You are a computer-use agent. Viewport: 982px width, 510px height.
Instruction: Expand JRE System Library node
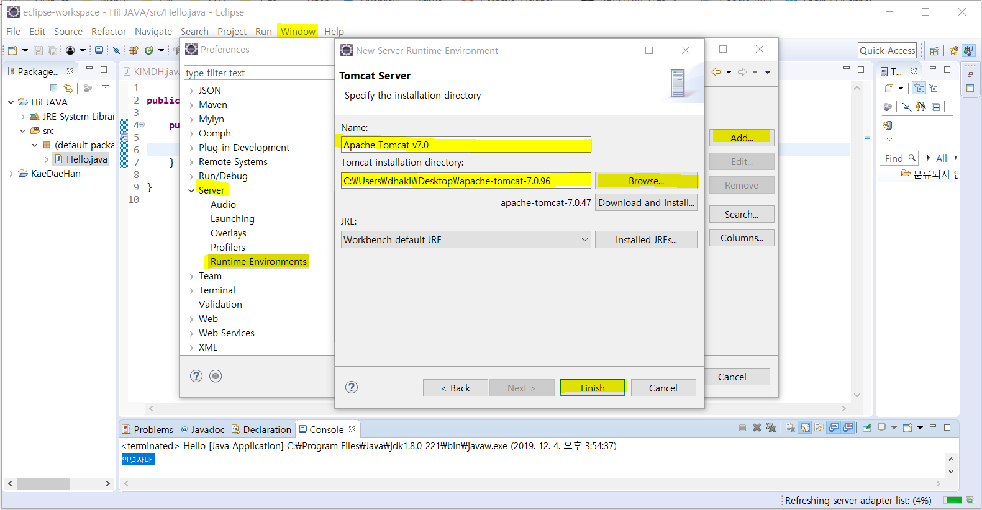pyautogui.click(x=23, y=117)
